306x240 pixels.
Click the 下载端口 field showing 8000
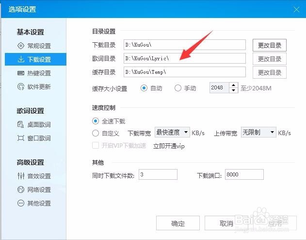click(244, 174)
